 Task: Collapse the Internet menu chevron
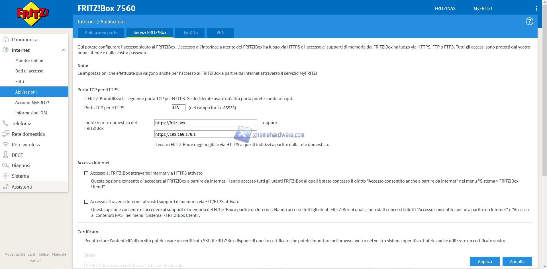64,50
